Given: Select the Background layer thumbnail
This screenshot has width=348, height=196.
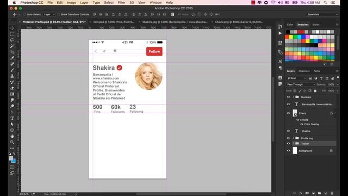Looking at the screenshot, I should 295,151.
